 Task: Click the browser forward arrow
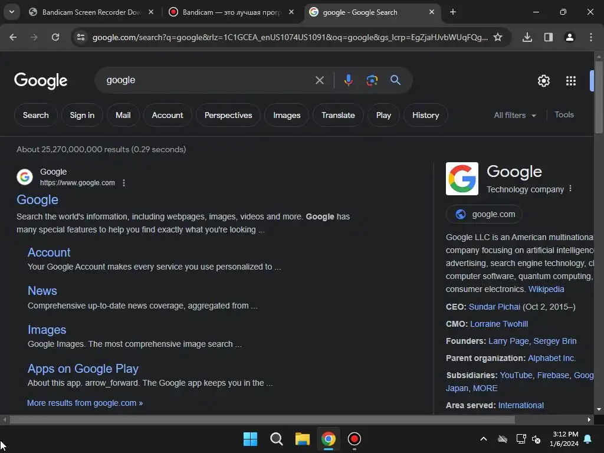point(34,37)
